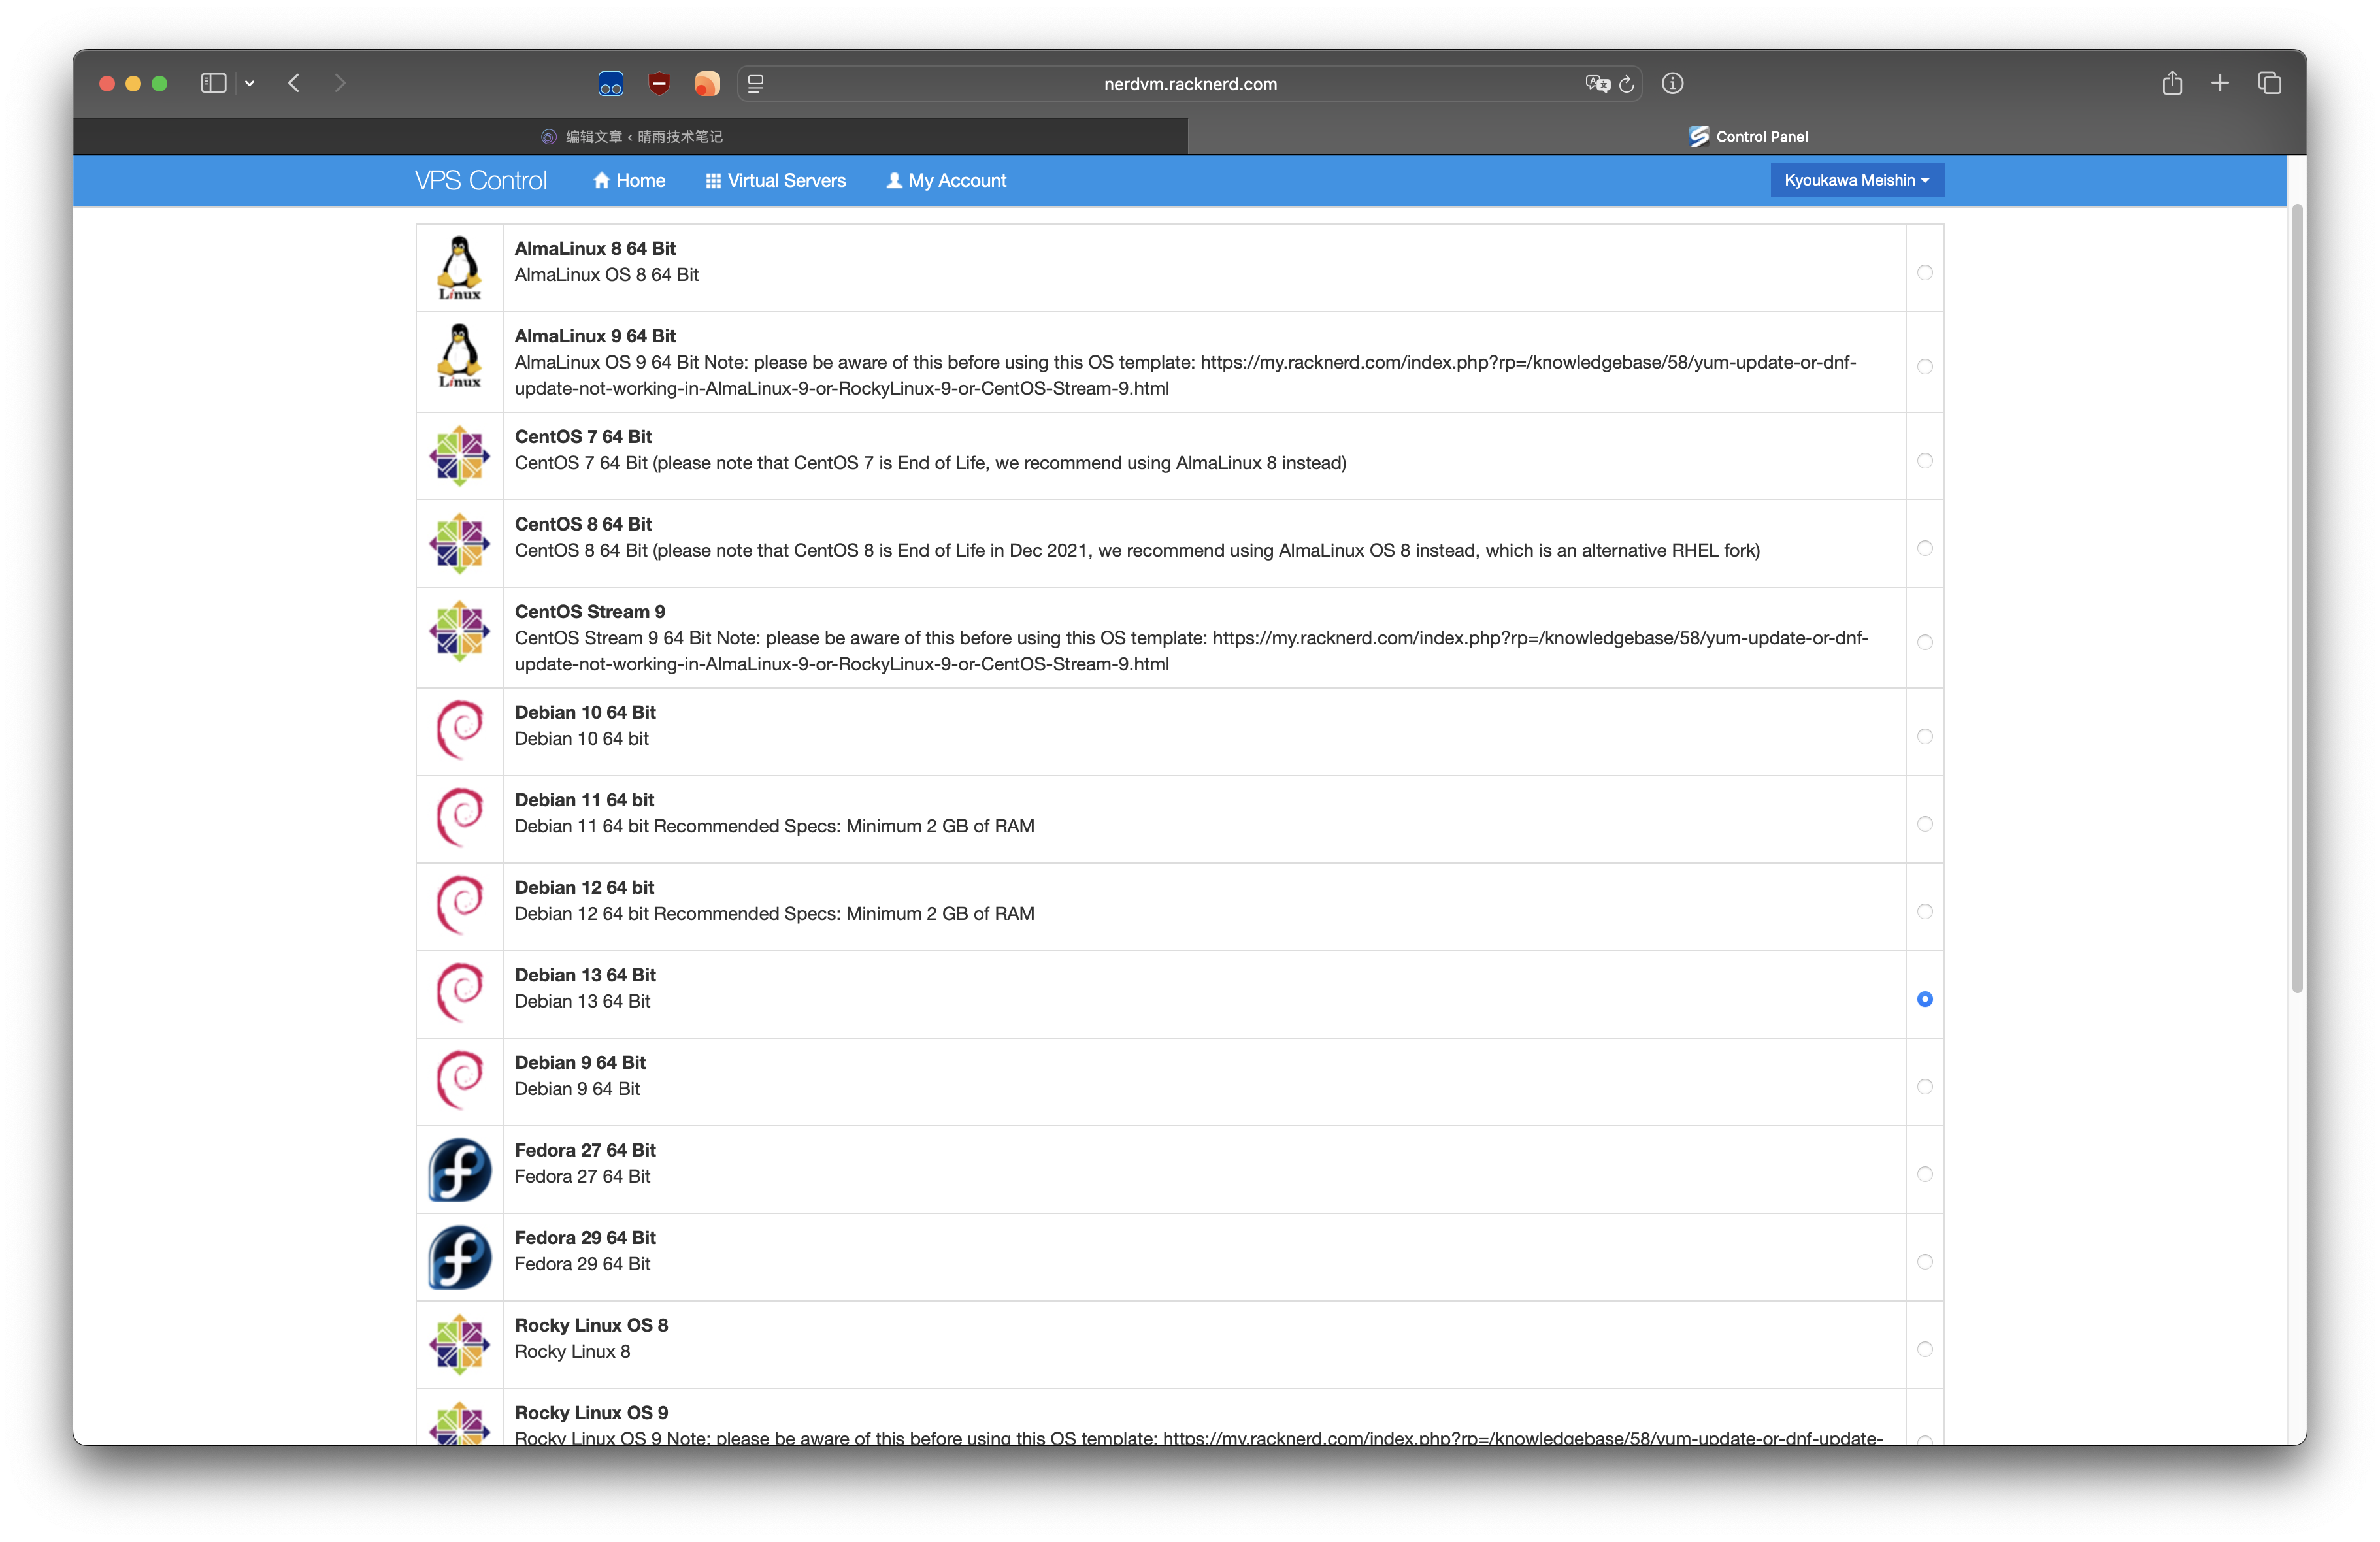Switch to the Control Panel tab
Image resolution: width=2380 pixels, height=1542 pixels.
tap(1747, 136)
